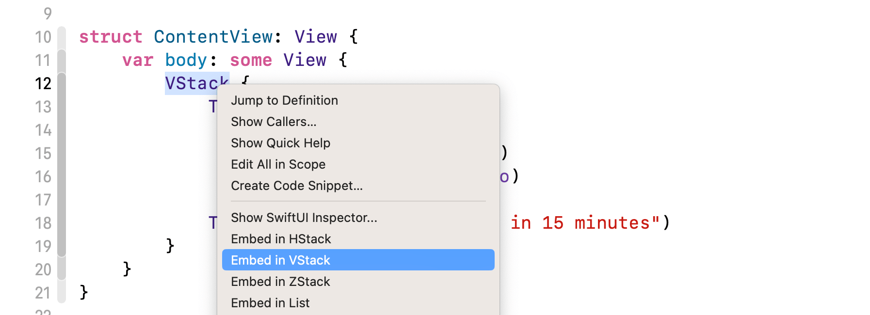
Task: Select Embed in HStack
Action: pyautogui.click(x=281, y=239)
